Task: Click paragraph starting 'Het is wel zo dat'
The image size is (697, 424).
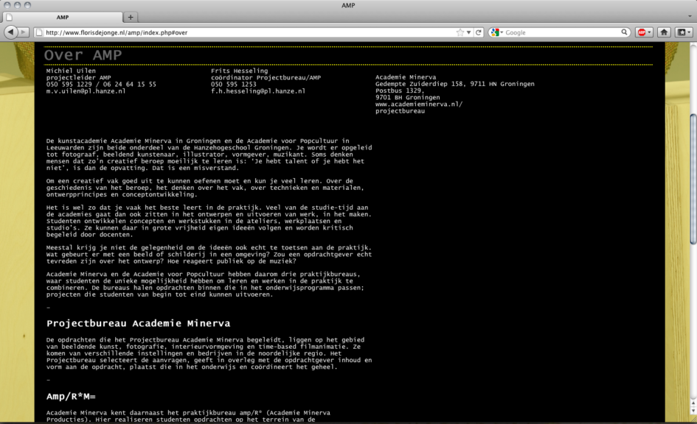Action: pos(209,221)
